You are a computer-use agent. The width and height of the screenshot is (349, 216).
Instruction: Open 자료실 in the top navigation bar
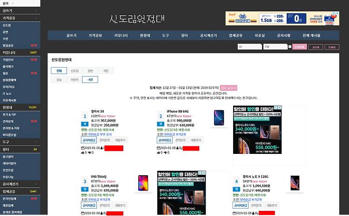pyautogui.click(x=260, y=36)
